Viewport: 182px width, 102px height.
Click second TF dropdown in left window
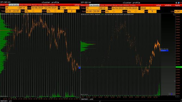pos(75,8)
